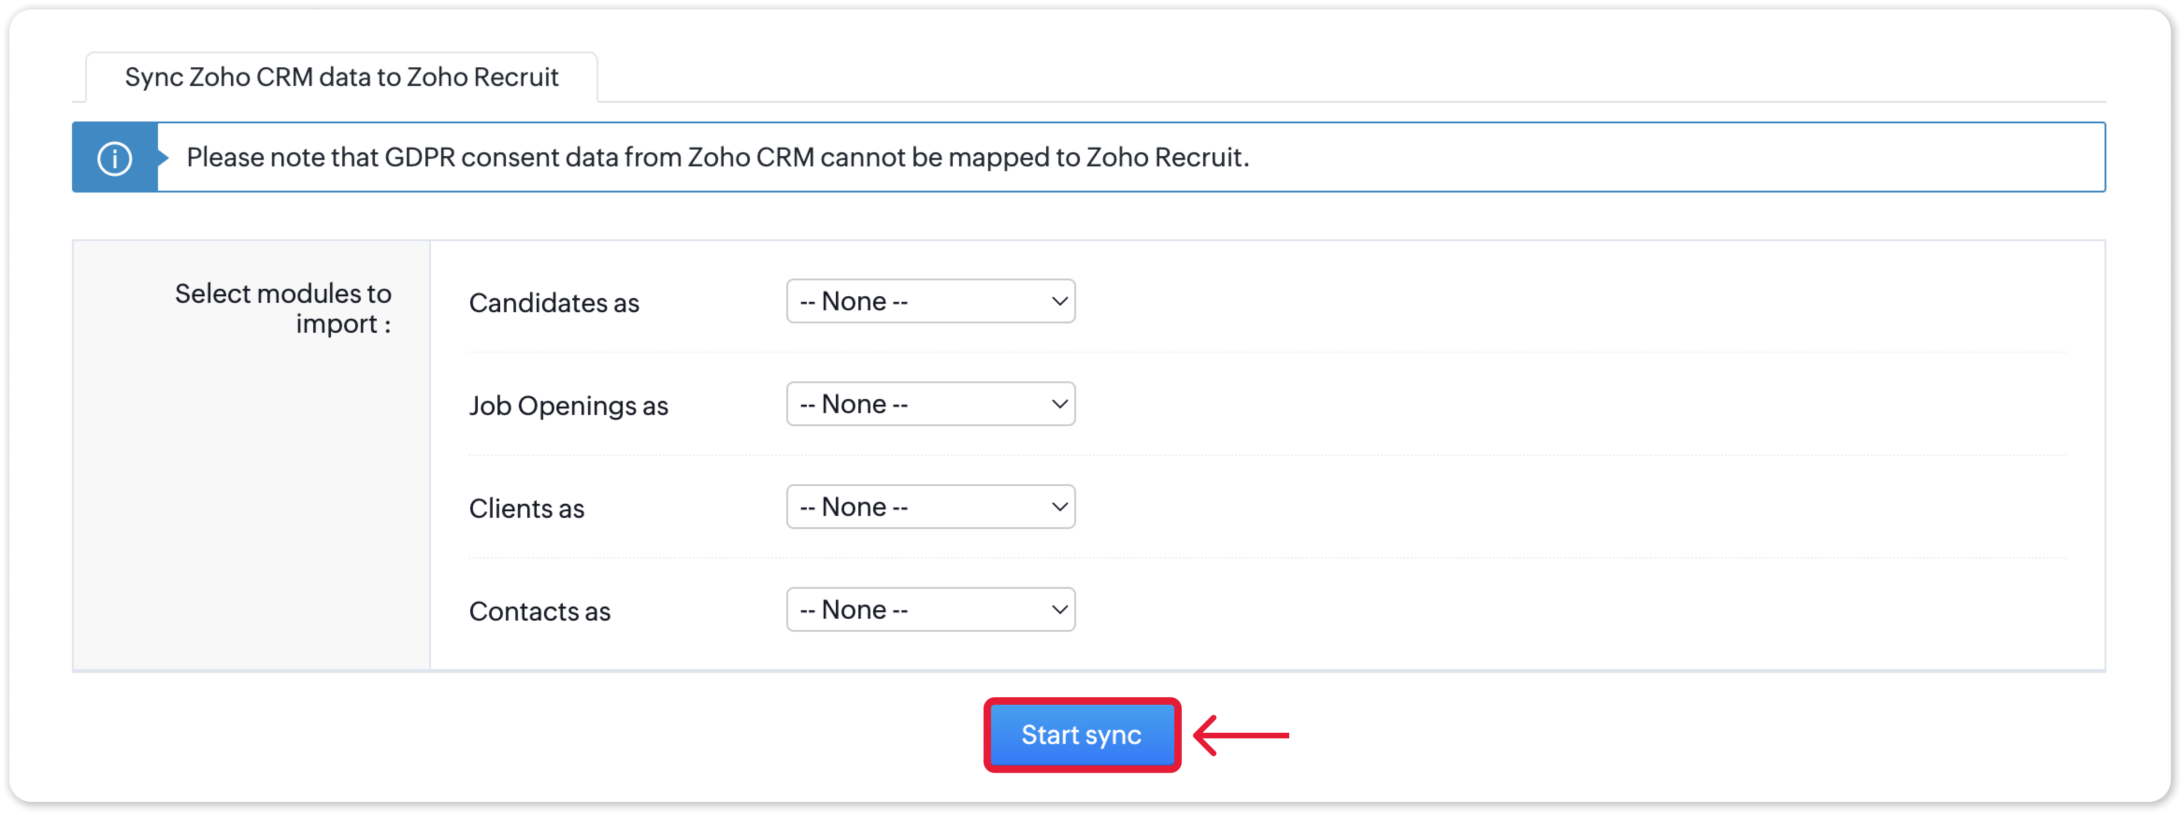Screen dimensions: 2184x815
Task: Click the 'Clients as' label
Action: (x=526, y=508)
